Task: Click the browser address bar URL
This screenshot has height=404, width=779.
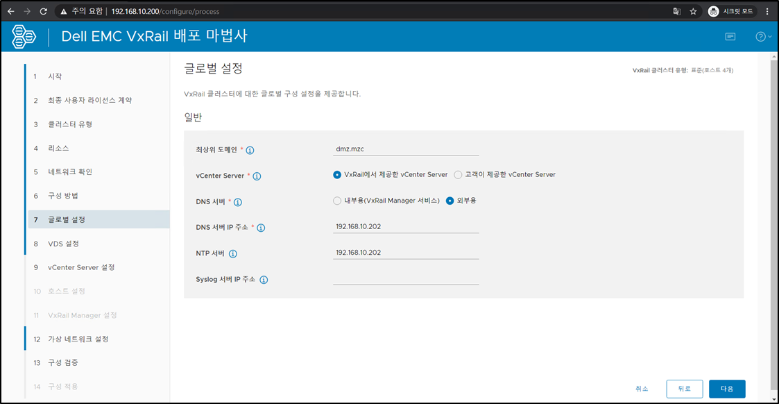Action: [x=165, y=11]
